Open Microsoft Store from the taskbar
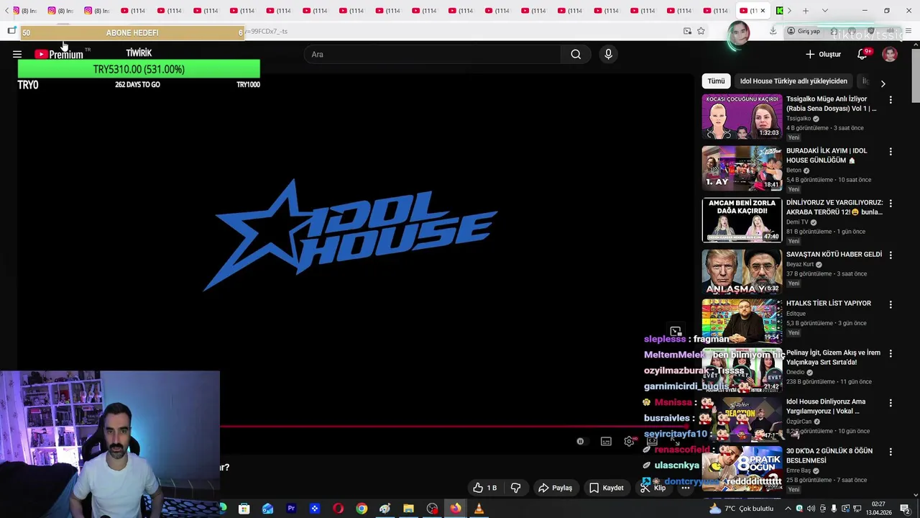This screenshot has width=920, height=518. pyautogui.click(x=244, y=509)
